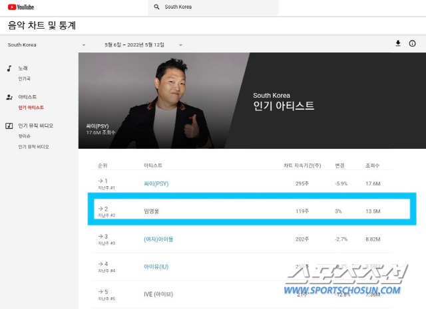Select 인기 아티스트 in the sidebar

click(x=31, y=108)
